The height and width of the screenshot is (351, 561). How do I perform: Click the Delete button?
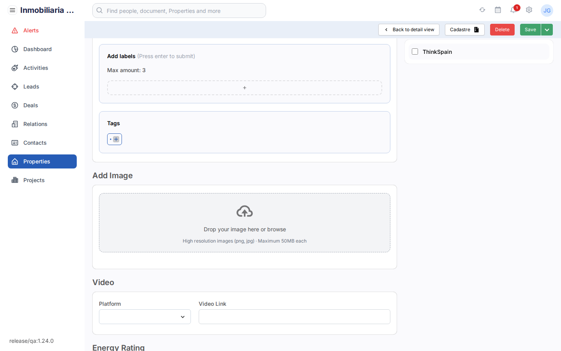(502, 30)
